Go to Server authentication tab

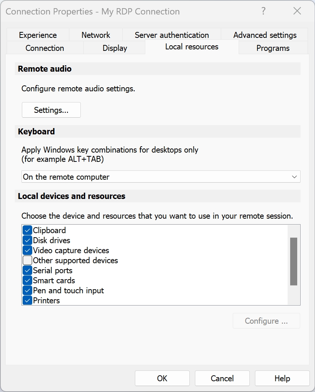pyautogui.click(x=172, y=35)
